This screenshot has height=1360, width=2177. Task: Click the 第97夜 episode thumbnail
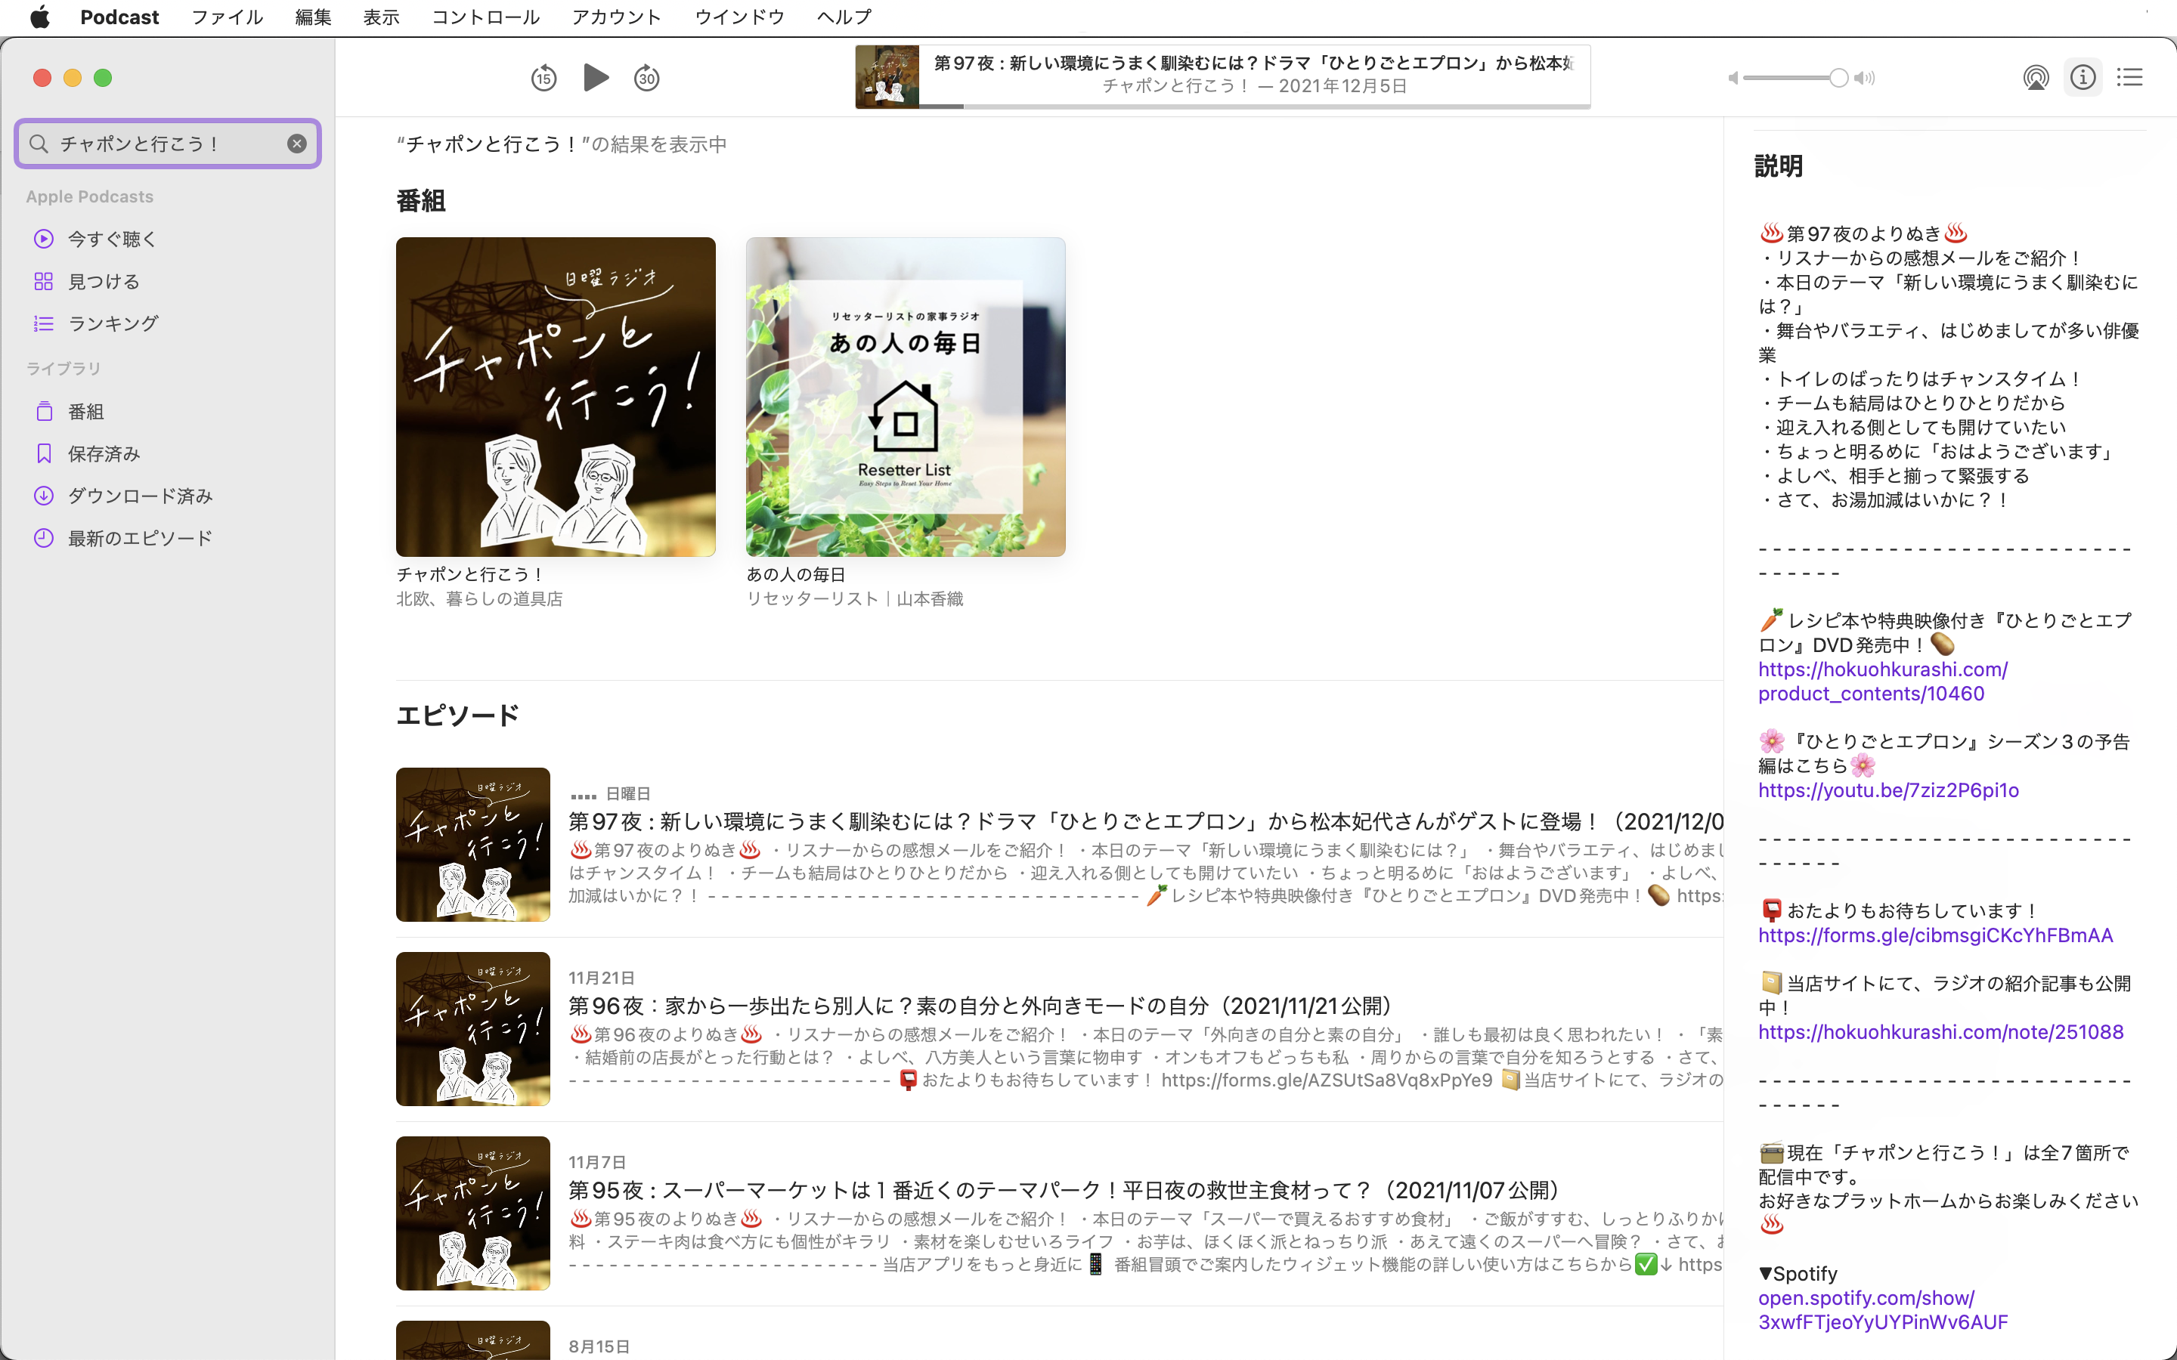473,845
